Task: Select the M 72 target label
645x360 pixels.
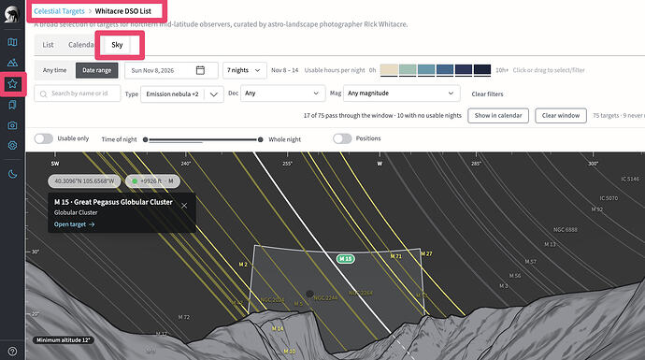Action: pos(184,317)
